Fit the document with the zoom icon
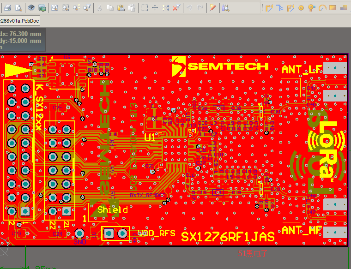Image resolution: width=351 pixels, height=269 pixels. pos(55,8)
